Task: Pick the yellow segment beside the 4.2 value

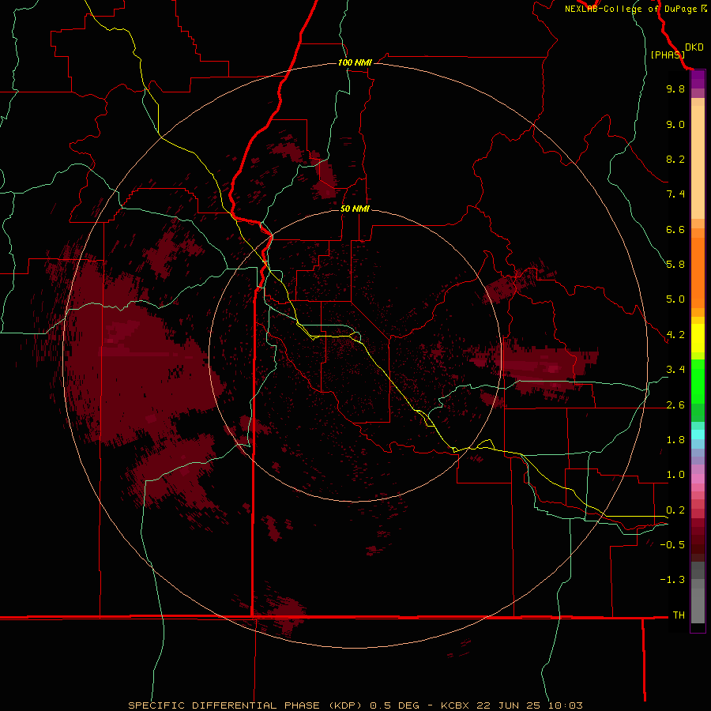Action: [x=698, y=338]
